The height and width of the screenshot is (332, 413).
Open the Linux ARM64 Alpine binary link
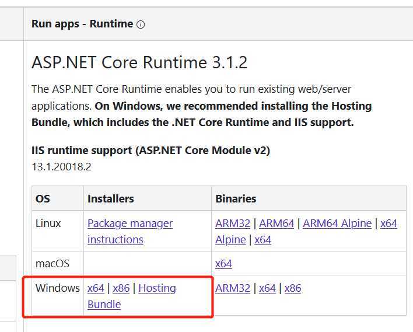tap(337, 223)
